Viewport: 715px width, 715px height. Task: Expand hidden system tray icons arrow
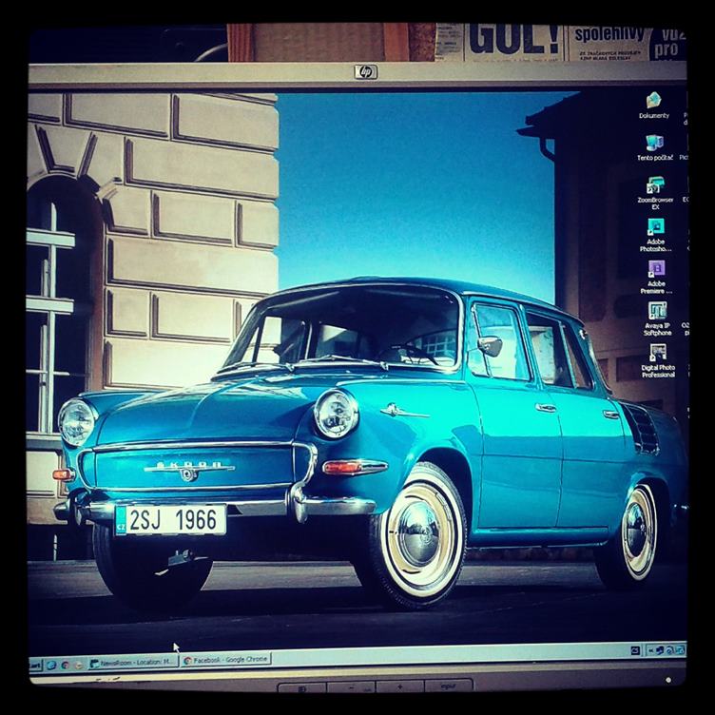point(650,650)
